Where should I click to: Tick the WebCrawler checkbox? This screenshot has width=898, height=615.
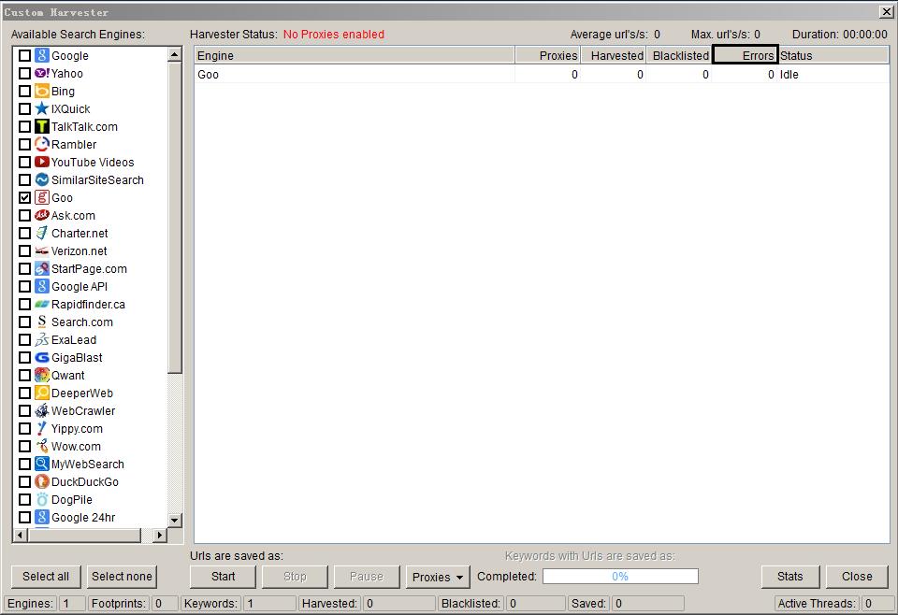[x=24, y=410]
